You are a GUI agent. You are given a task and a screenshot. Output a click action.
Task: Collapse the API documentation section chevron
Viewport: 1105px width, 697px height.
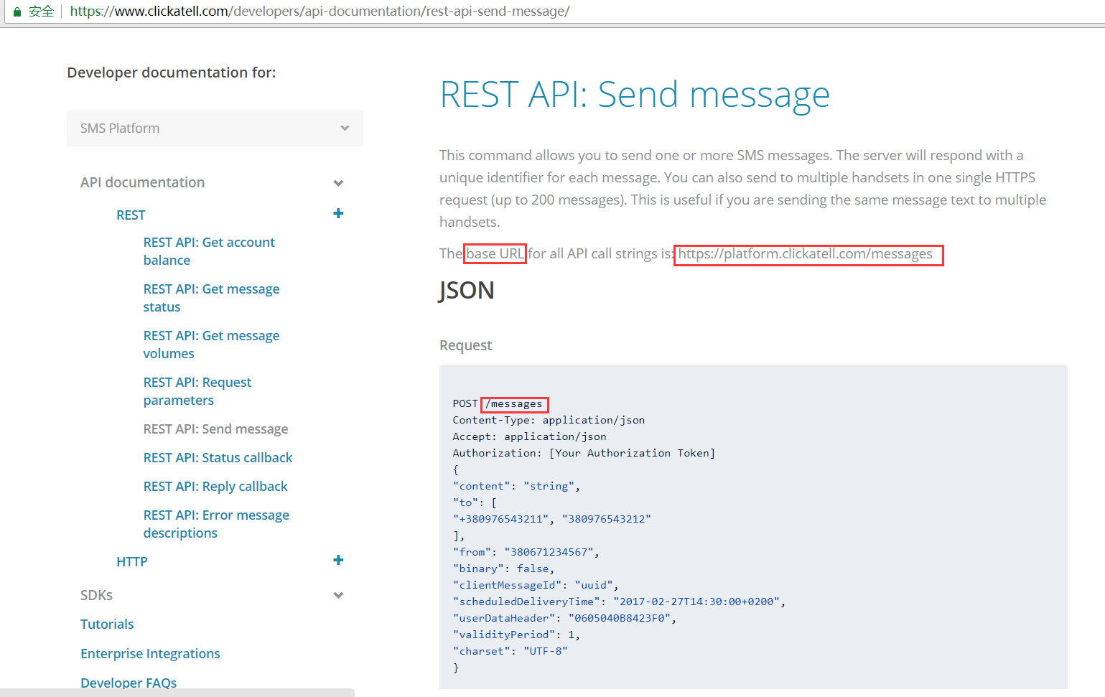[x=338, y=183]
